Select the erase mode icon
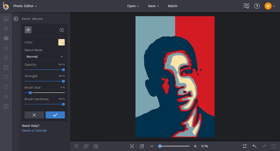Viewport: 280px width, 151px height. [61, 30]
